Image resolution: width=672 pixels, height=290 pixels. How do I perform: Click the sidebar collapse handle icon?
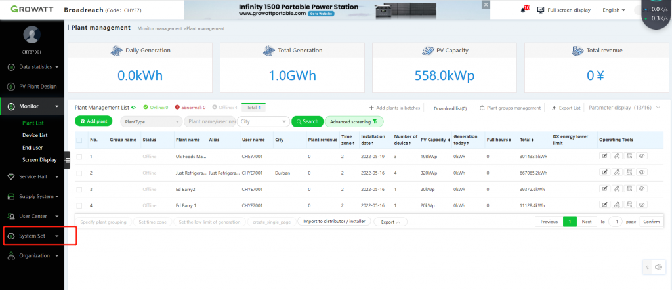tap(67, 159)
